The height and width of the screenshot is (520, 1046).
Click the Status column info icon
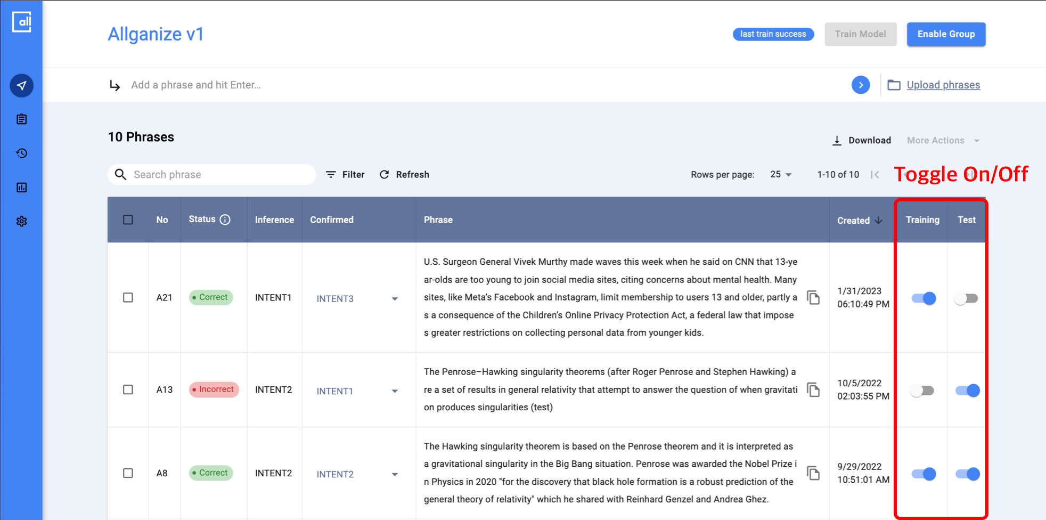[225, 220]
